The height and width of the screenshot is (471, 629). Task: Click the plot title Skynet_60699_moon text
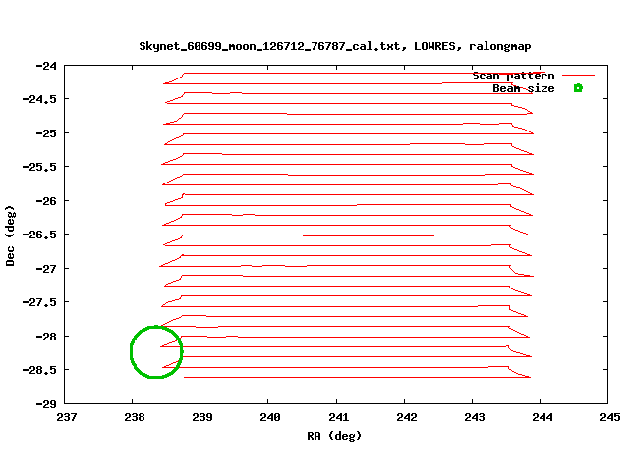(335, 46)
